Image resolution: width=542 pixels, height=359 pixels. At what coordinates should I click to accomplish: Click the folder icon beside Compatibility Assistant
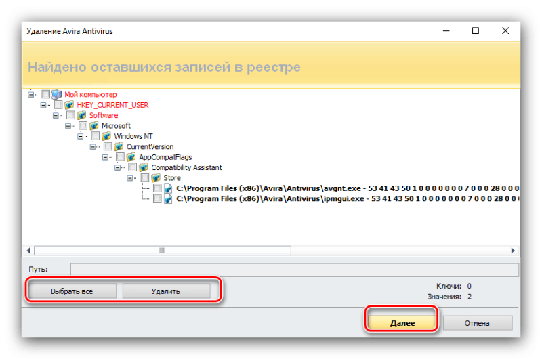coord(144,167)
